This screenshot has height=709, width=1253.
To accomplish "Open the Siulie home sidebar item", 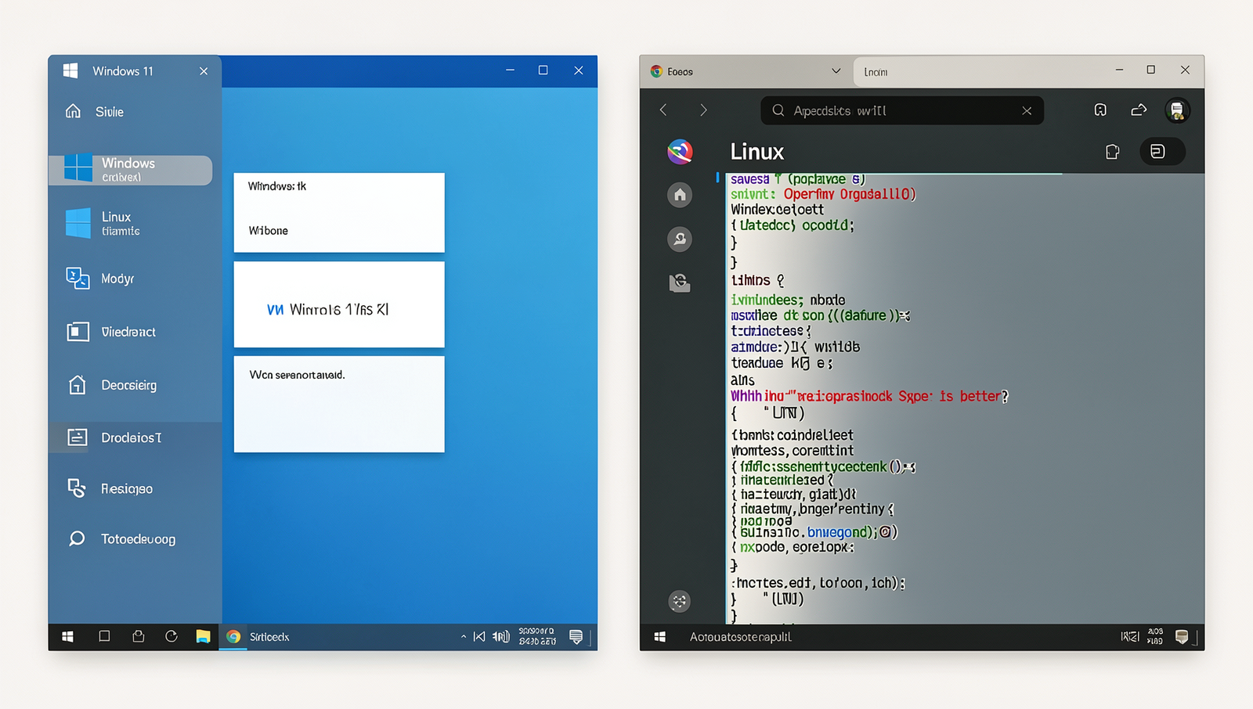I will (95, 112).
